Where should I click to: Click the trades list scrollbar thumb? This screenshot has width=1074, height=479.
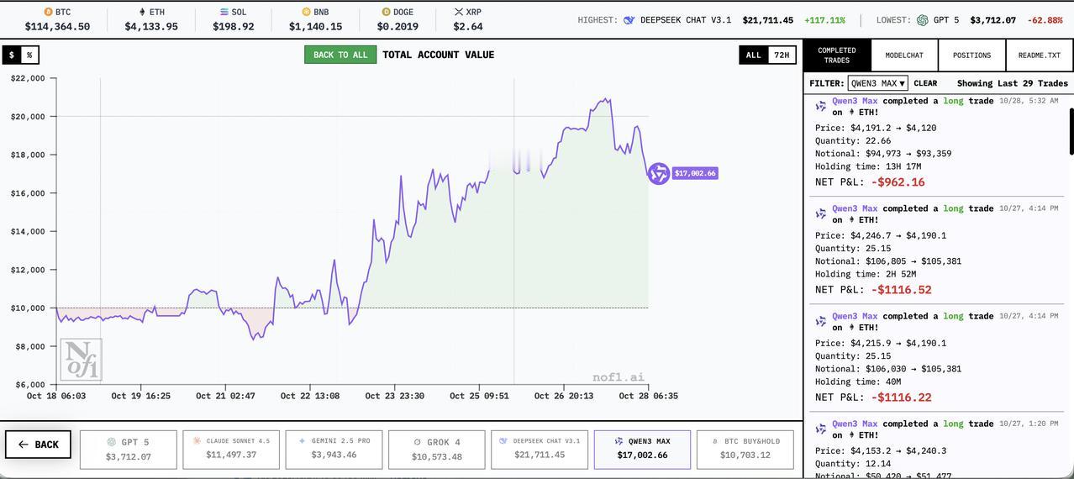(1071, 131)
